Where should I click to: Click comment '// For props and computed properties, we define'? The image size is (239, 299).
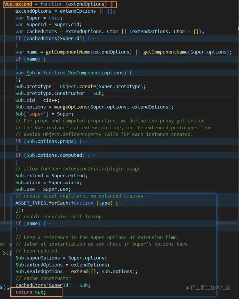[110, 121]
